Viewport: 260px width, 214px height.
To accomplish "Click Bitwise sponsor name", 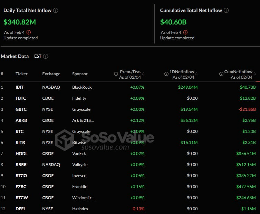I will (x=79, y=143).
